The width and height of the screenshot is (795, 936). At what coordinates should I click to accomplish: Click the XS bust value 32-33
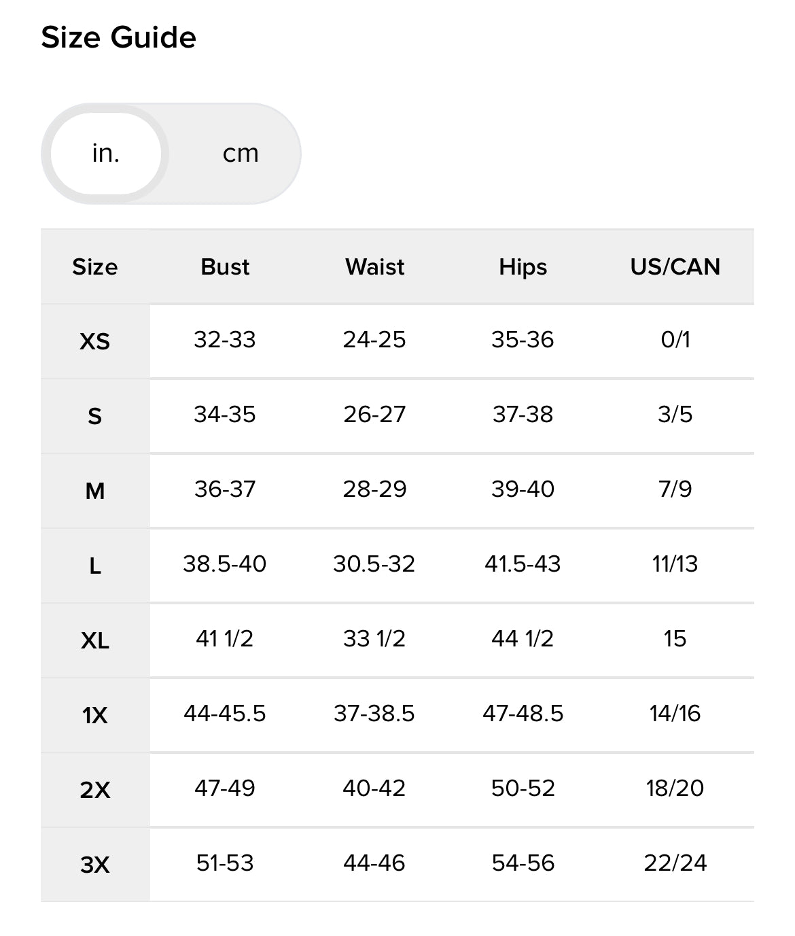[225, 339]
